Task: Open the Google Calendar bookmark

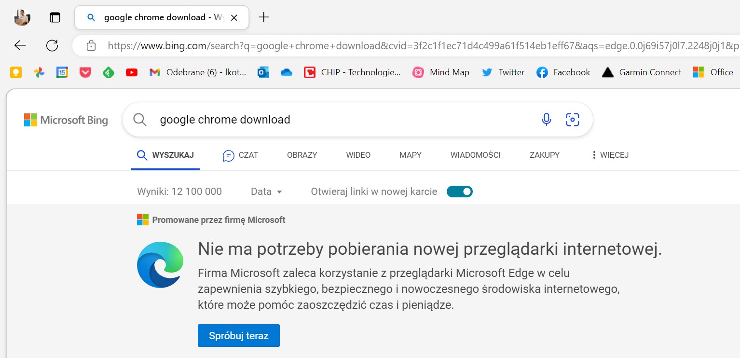Action: click(62, 72)
